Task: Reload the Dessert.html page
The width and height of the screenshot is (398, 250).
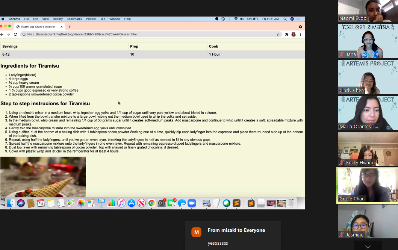Action: tap(15, 34)
